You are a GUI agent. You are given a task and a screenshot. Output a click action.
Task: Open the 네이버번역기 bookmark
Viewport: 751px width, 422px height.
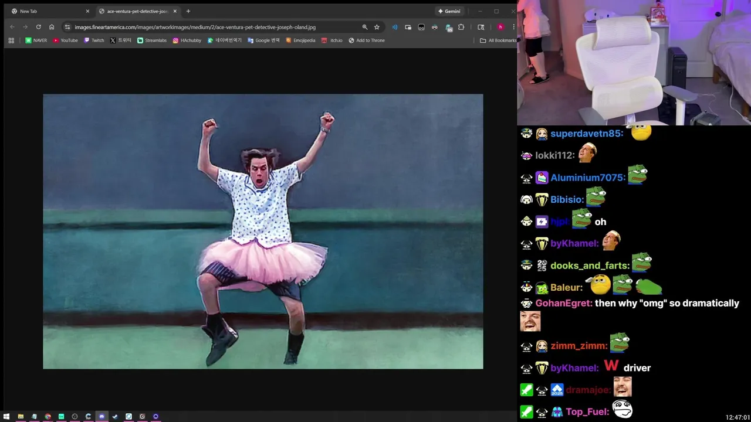pos(225,40)
